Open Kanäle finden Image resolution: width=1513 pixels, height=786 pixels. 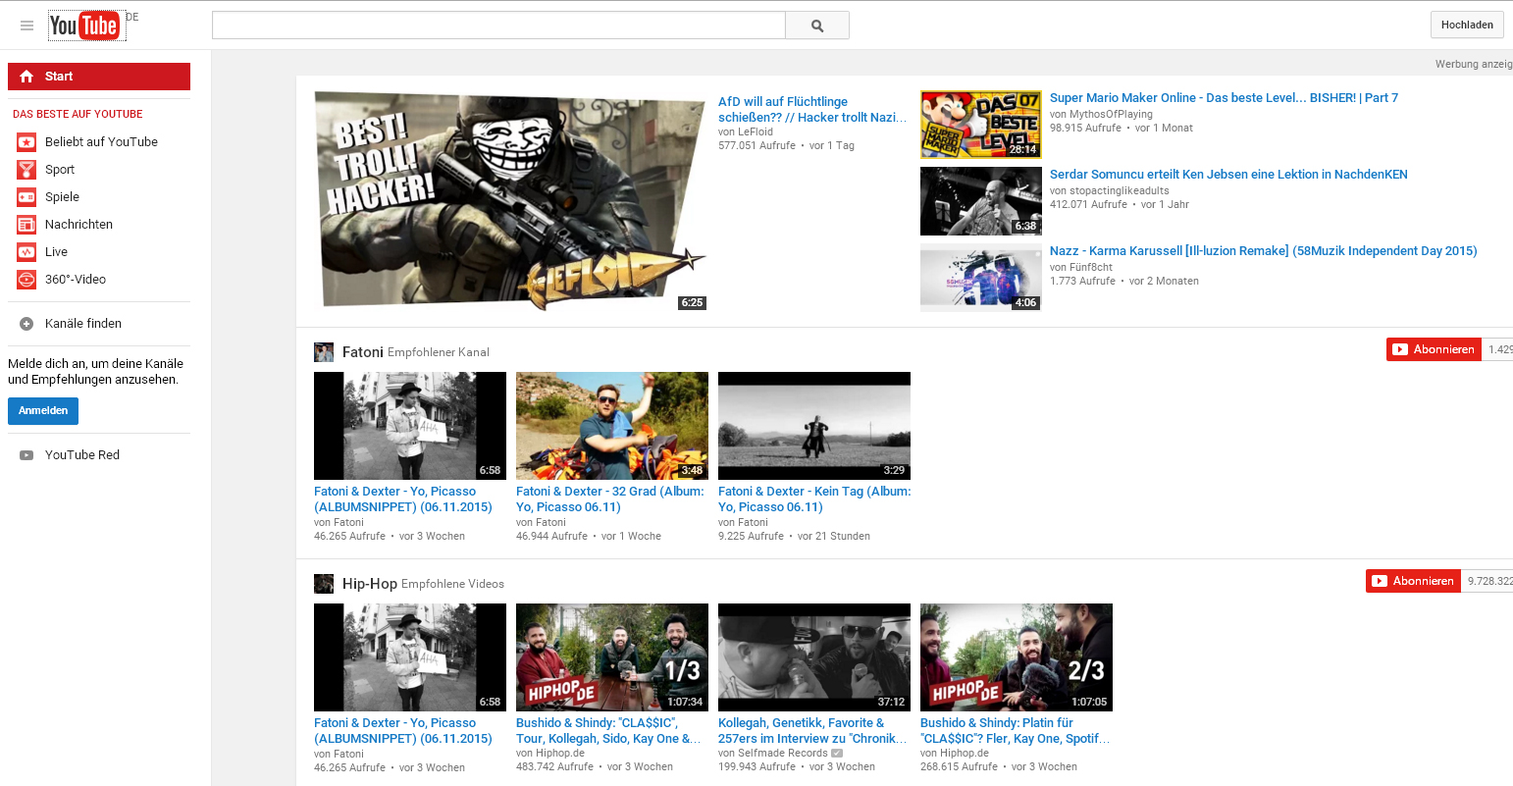tap(83, 324)
